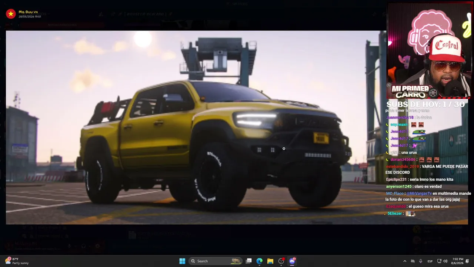The image size is (474, 267).
Task: Click the chat message "claro es verdad"
Action: (x=428, y=187)
